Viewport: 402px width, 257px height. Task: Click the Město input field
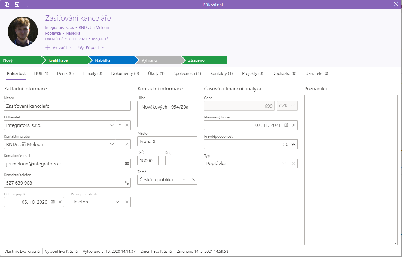(167, 141)
